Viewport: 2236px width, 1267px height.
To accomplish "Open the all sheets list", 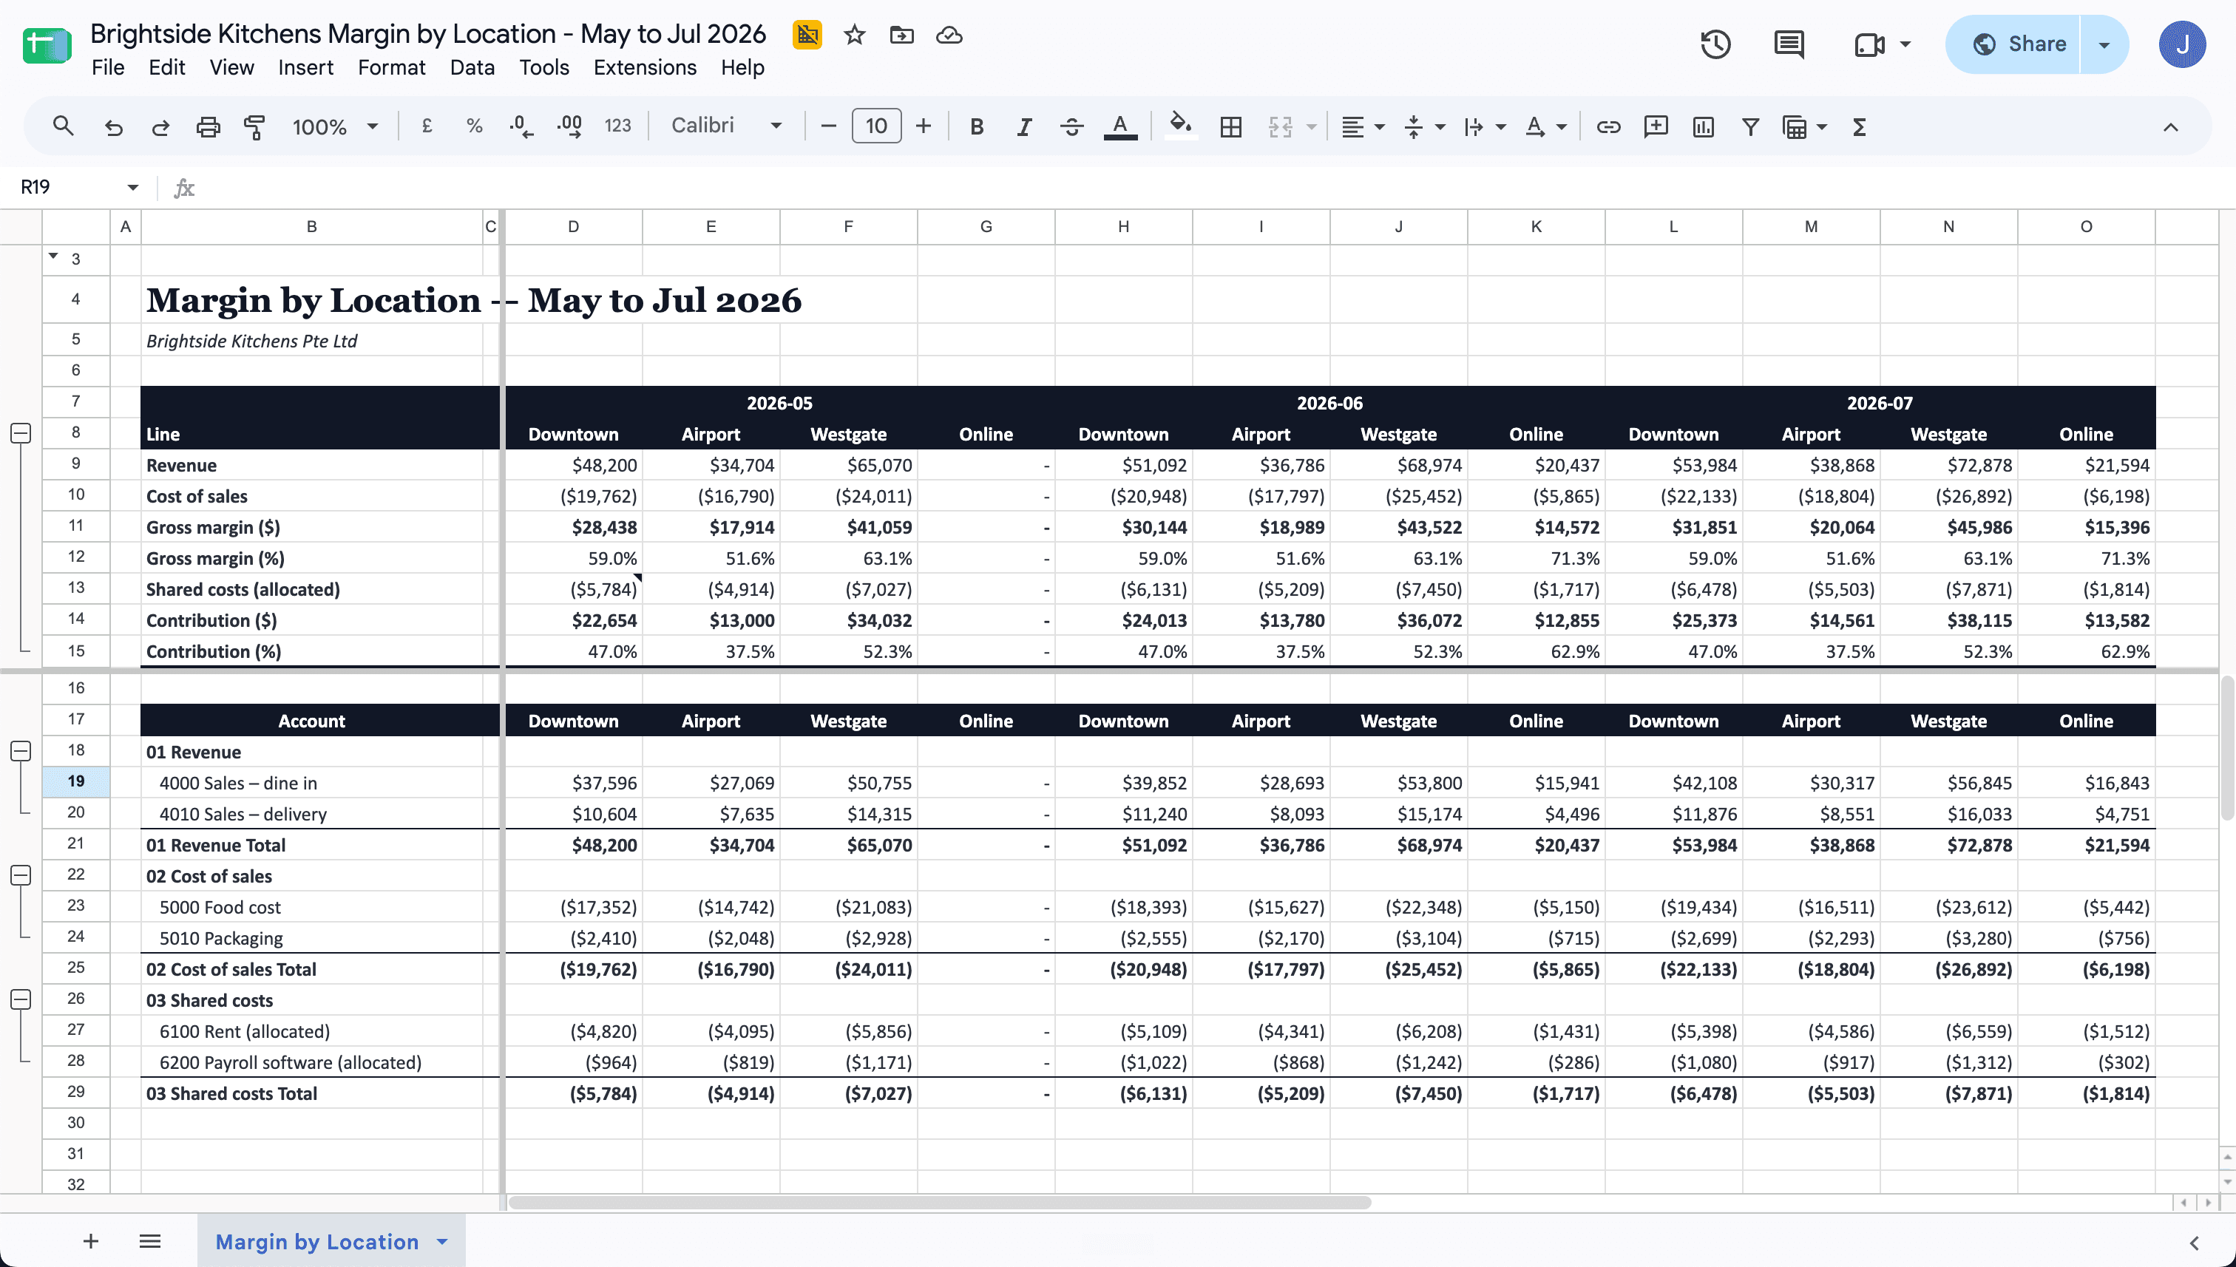I will 149,1241.
